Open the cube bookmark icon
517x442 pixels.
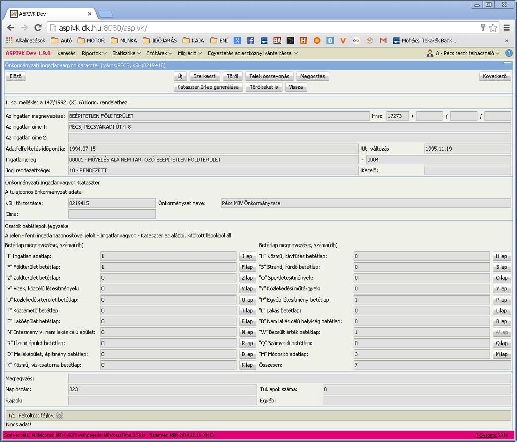370,40
